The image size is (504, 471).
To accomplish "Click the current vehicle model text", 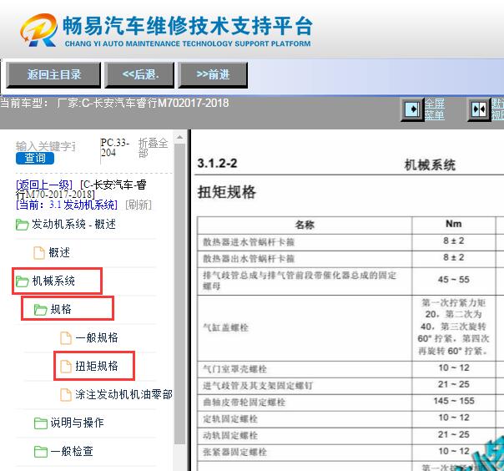I will click(114, 104).
